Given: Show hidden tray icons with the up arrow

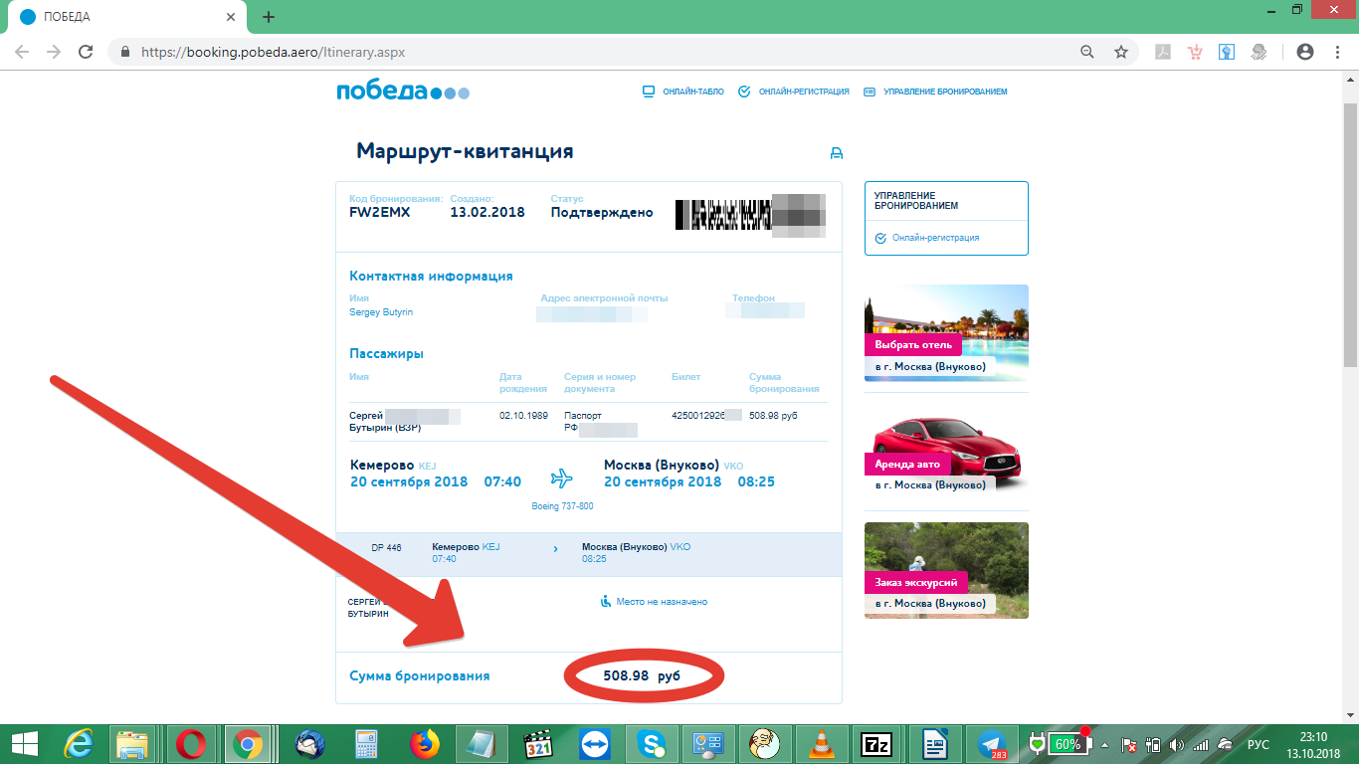Looking at the screenshot, I should click(x=1104, y=744).
